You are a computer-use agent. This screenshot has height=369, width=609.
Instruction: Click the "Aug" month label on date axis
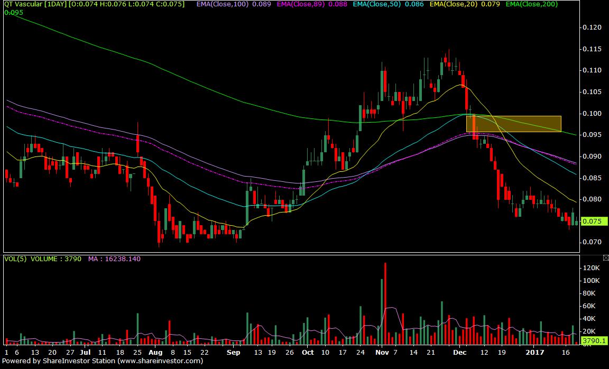coord(155,352)
